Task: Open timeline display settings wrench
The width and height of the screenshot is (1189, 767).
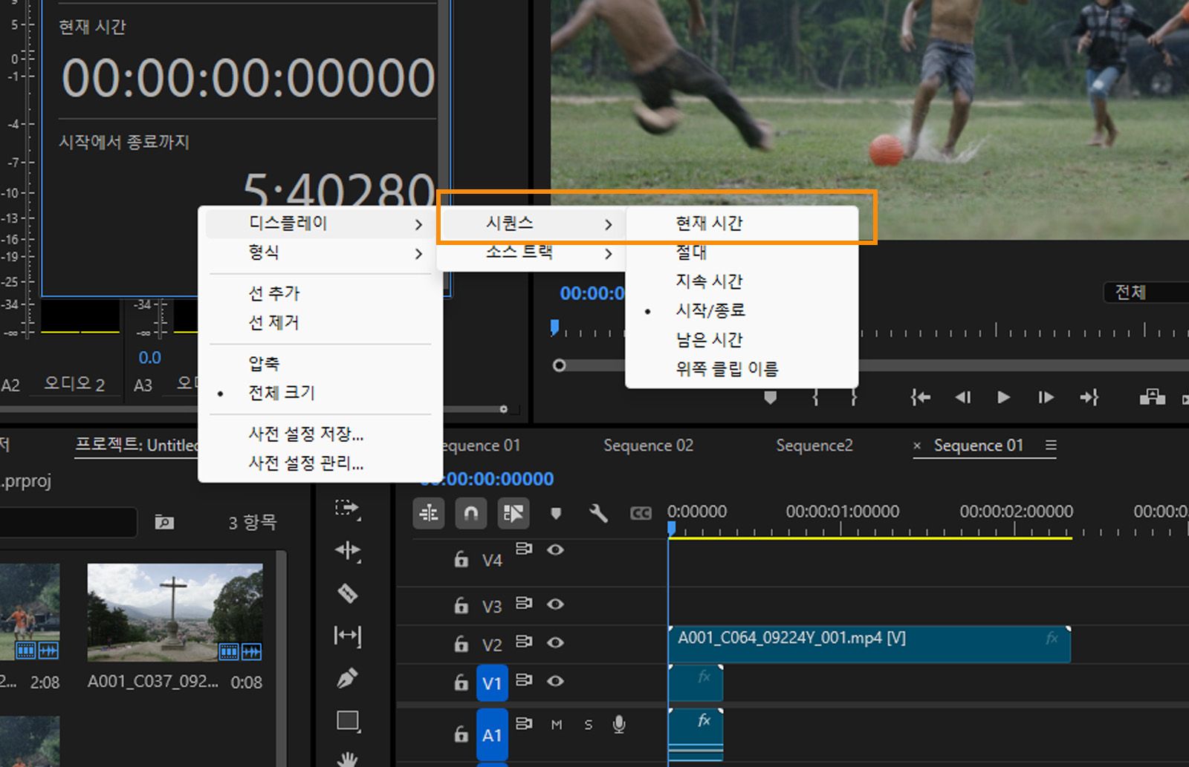Action: click(x=598, y=513)
